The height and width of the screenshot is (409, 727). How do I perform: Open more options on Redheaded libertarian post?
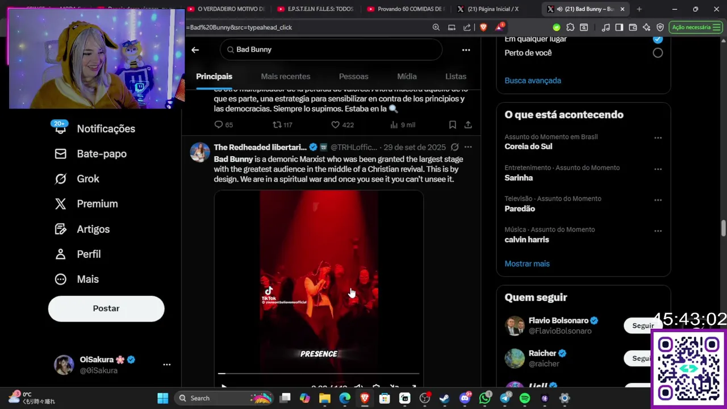tap(468, 147)
